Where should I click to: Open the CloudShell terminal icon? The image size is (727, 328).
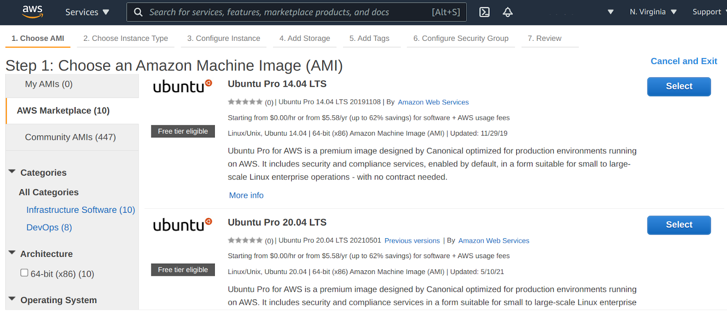point(484,12)
